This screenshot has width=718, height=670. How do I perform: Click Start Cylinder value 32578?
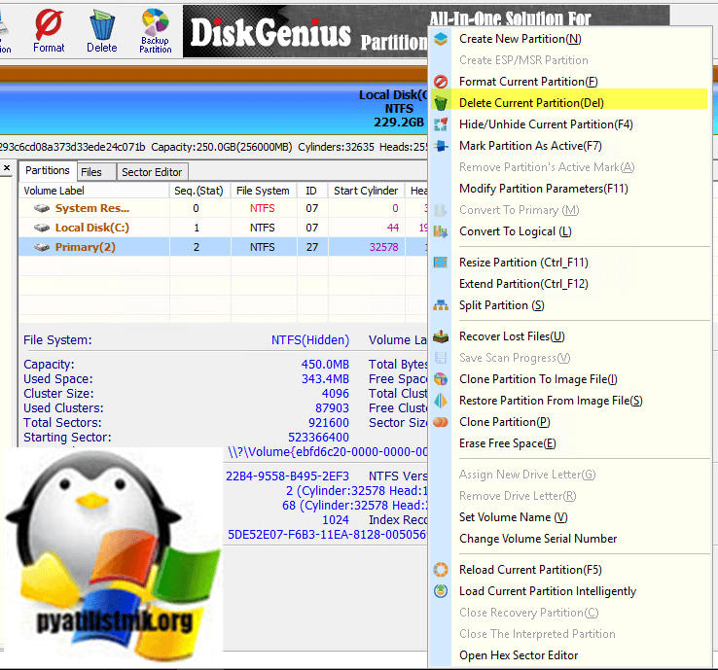click(x=383, y=247)
